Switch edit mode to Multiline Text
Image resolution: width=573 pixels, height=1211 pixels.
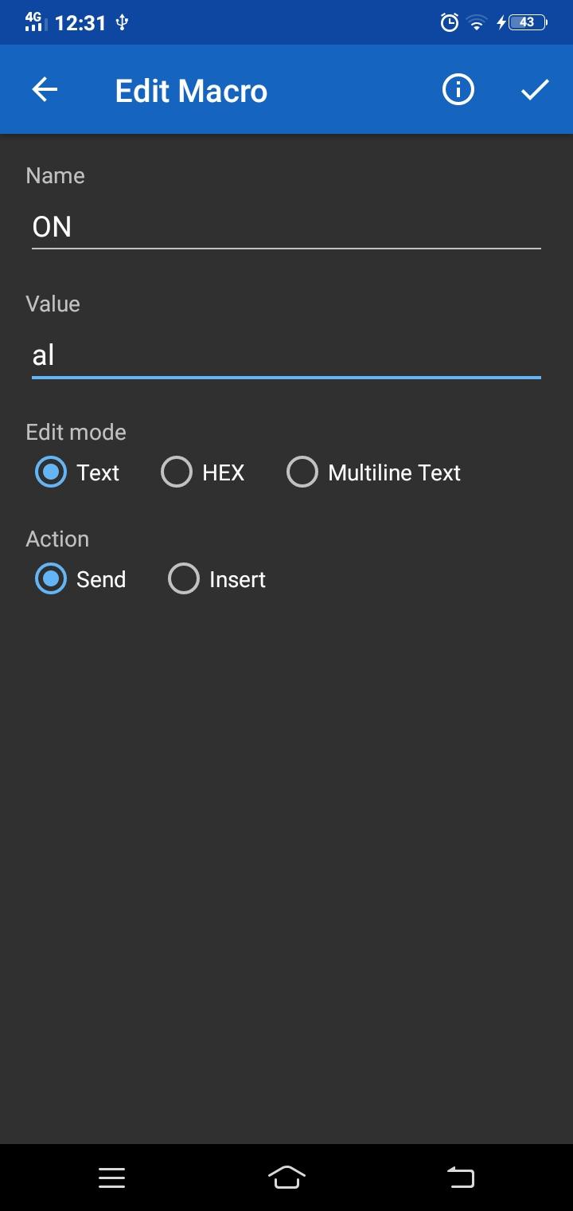point(302,472)
